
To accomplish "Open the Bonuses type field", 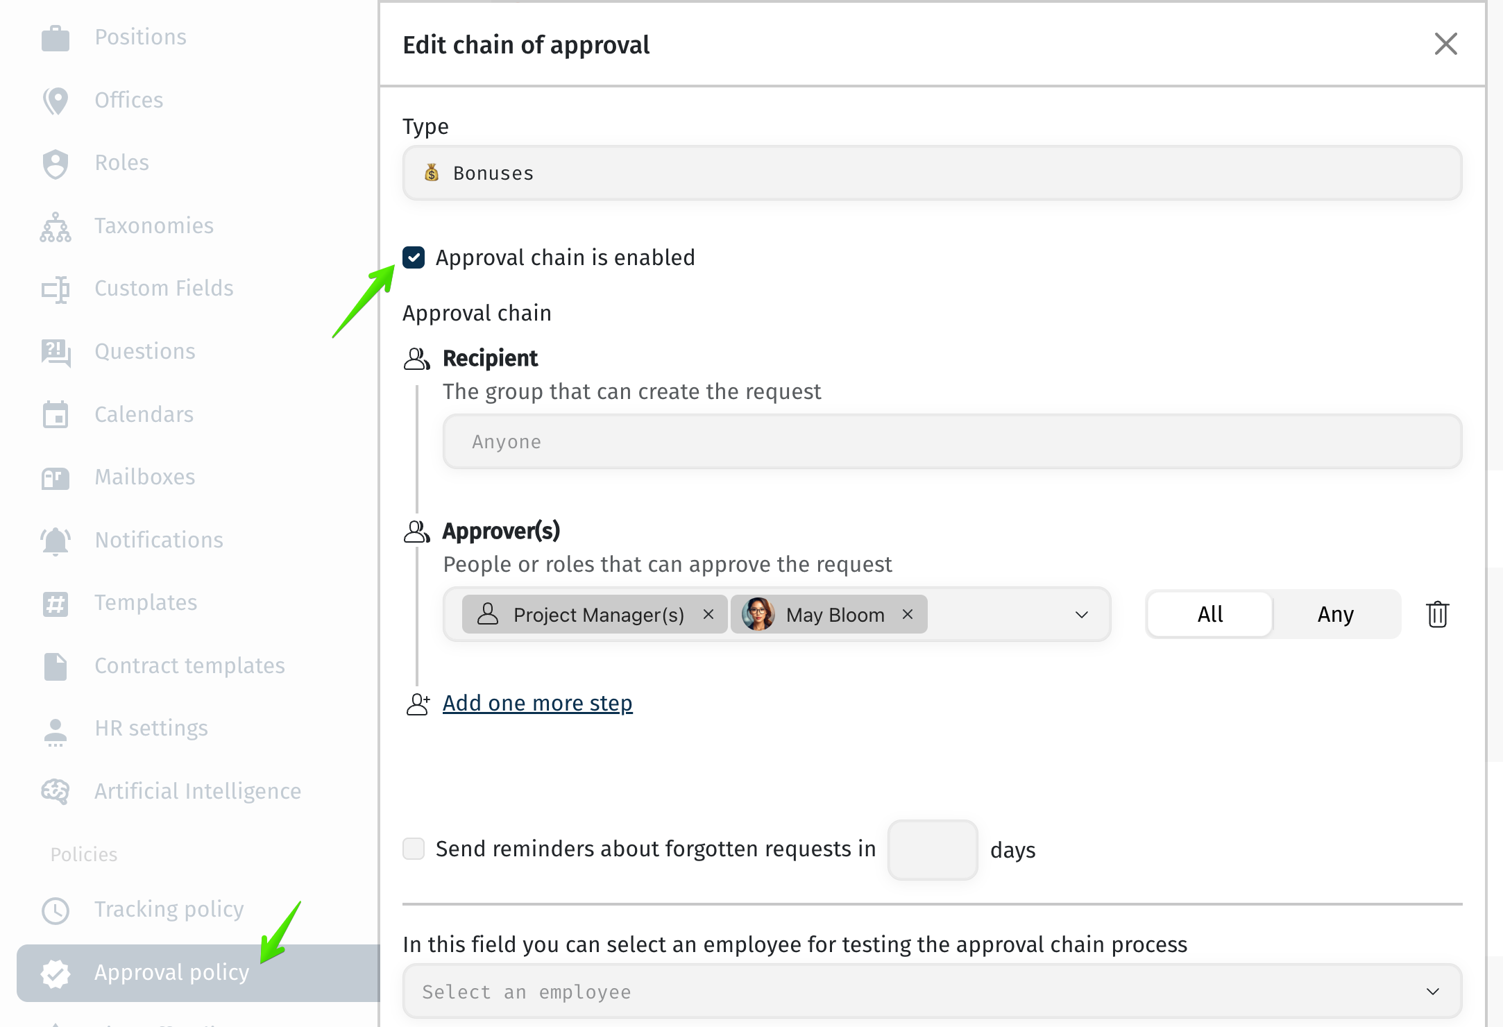I will [932, 173].
